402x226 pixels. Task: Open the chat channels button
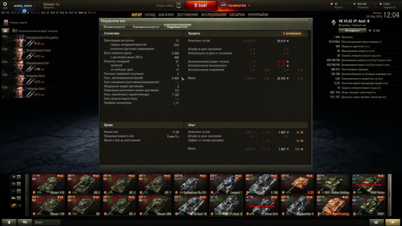click(x=25, y=222)
